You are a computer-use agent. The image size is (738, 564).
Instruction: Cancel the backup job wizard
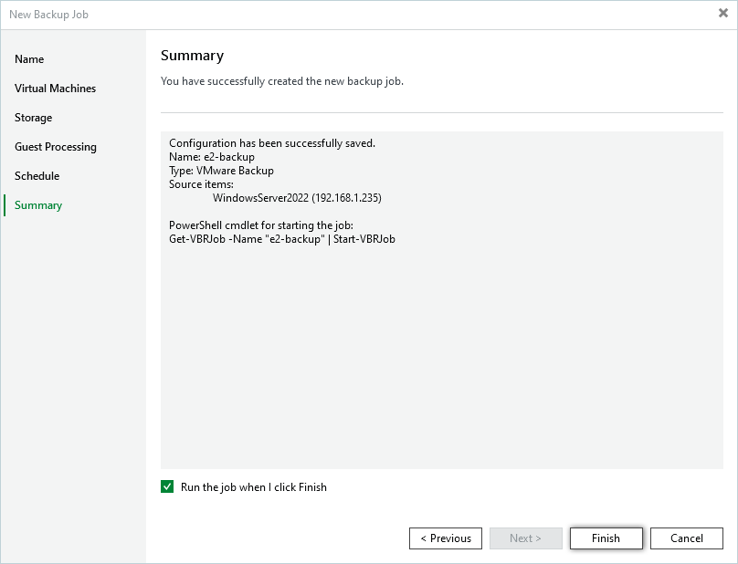point(686,538)
